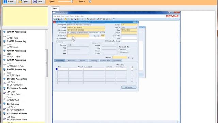218x123 pixels.
Task: Check the Management checkbox under Reviewed By
Action: [119, 52]
